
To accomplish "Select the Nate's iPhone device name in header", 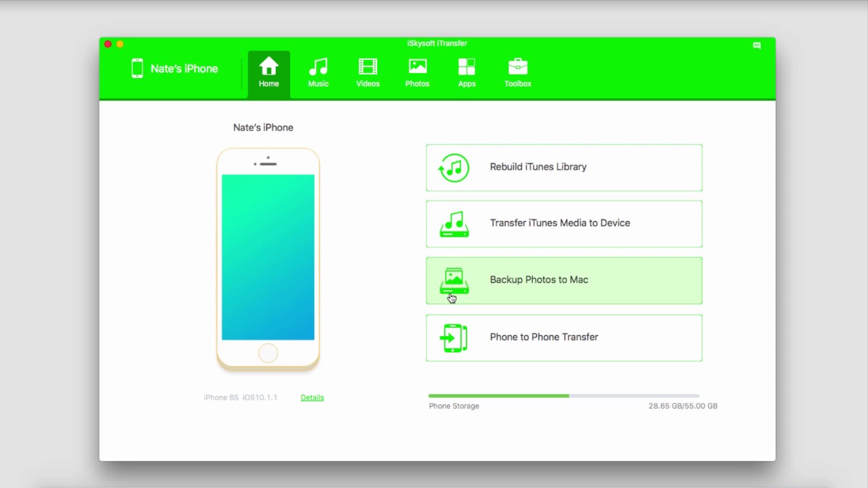I will [x=184, y=68].
